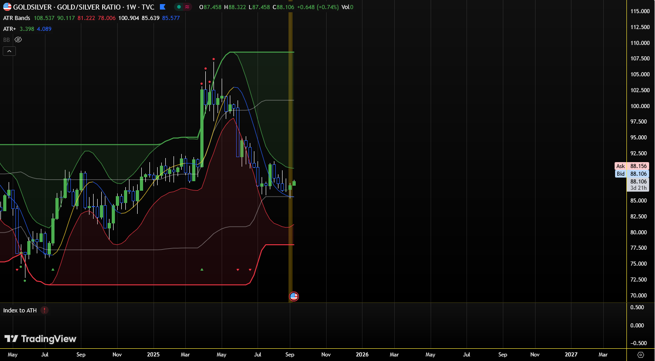The height and width of the screenshot is (361, 655).
Task: Click the Bid 88.106 price label
Action: click(x=631, y=174)
